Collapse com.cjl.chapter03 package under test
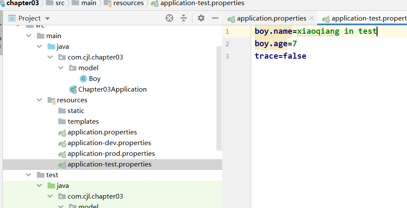The height and width of the screenshot is (208, 407). [50, 196]
